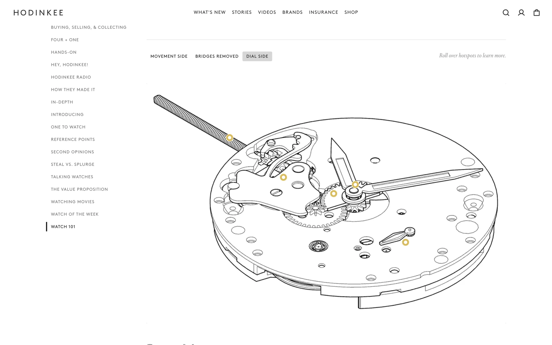Open the Reference Points category
Image resolution: width=552 pixels, height=345 pixels.
pos(73,139)
